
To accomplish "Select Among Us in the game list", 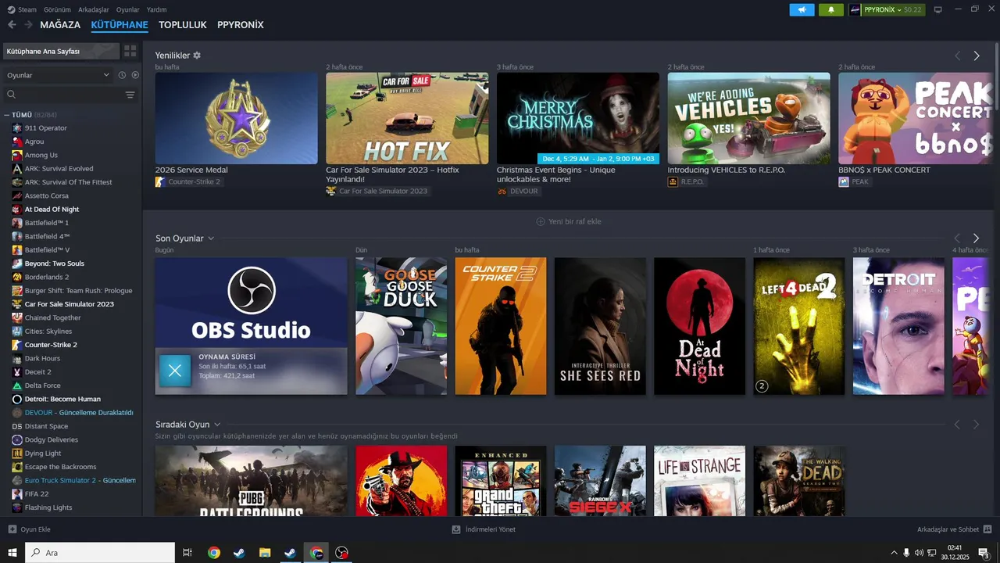I will pyautogui.click(x=41, y=155).
